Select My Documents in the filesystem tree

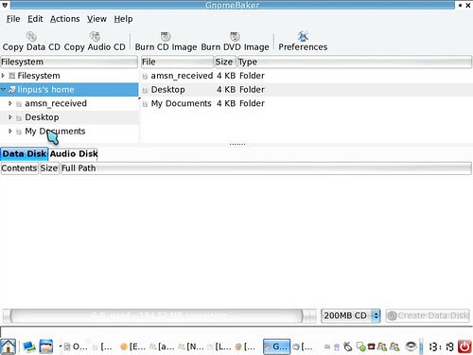click(55, 132)
